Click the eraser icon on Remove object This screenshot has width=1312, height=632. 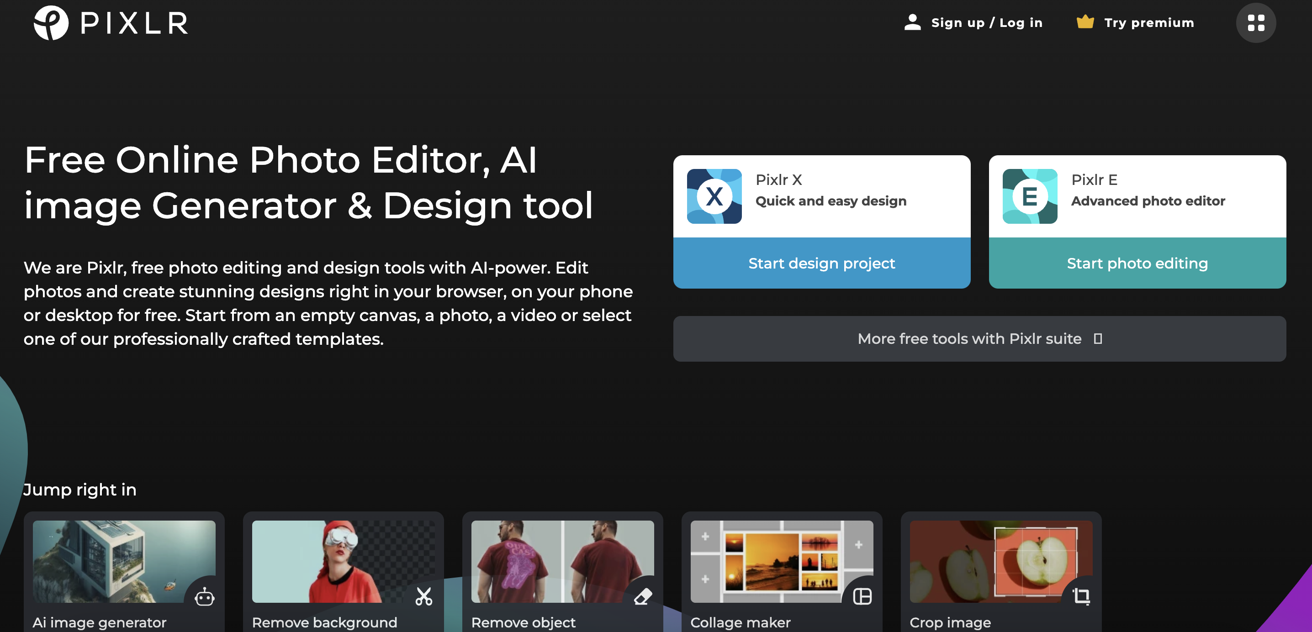click(643, 596)
